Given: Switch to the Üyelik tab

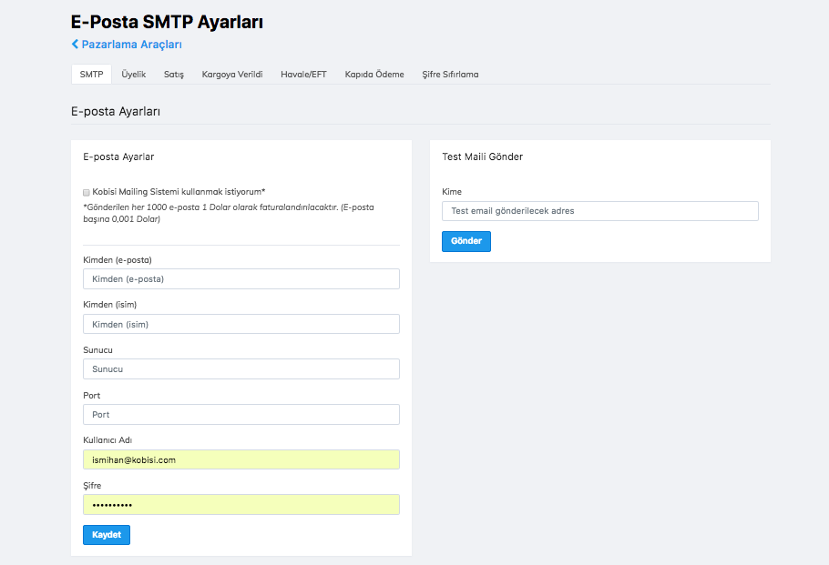Looking at the screenshot, I should 133,75.
